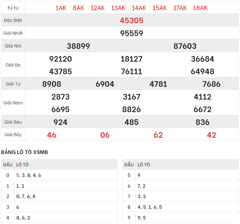This screenshot has width=240, height=224.
Task: Click fifth prize number 6672
Action: pyautogui.click(x=202, y=109)
